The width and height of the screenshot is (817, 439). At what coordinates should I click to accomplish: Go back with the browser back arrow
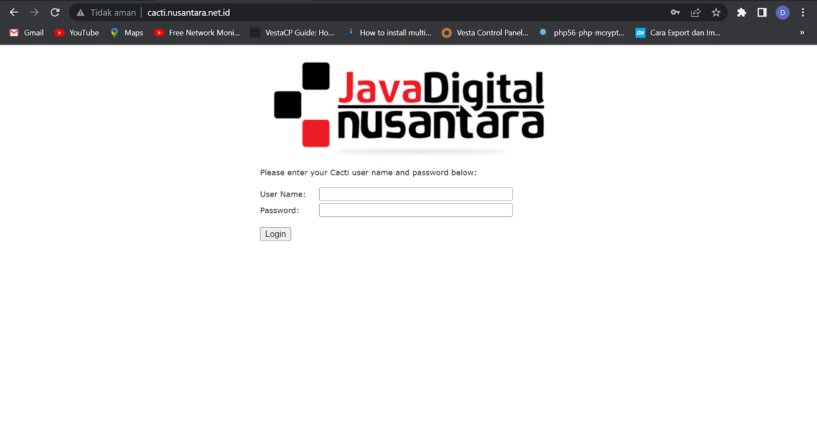[14, 13]
